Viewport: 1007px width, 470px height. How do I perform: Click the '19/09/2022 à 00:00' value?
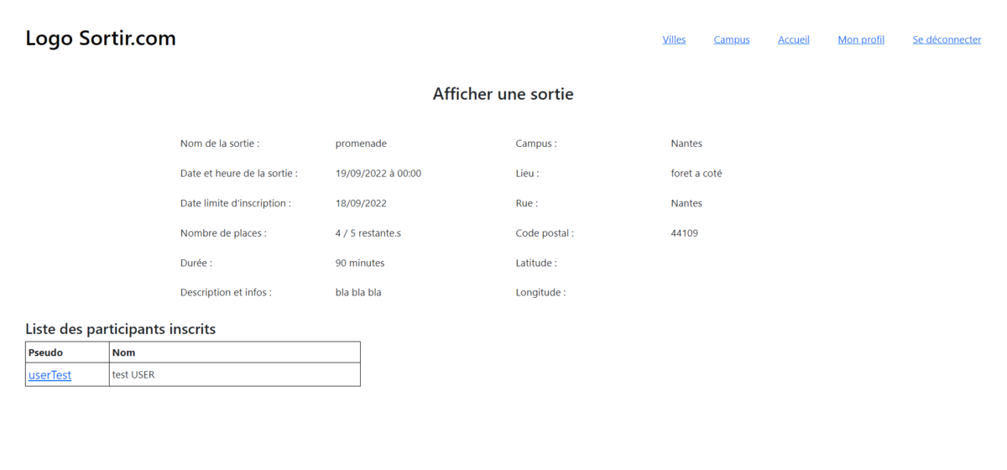378,174
